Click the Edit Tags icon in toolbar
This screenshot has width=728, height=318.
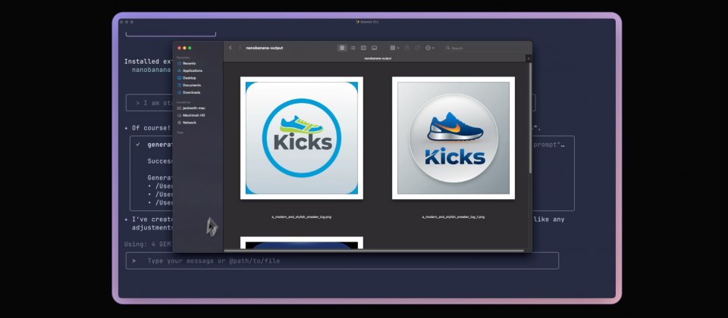418,48
